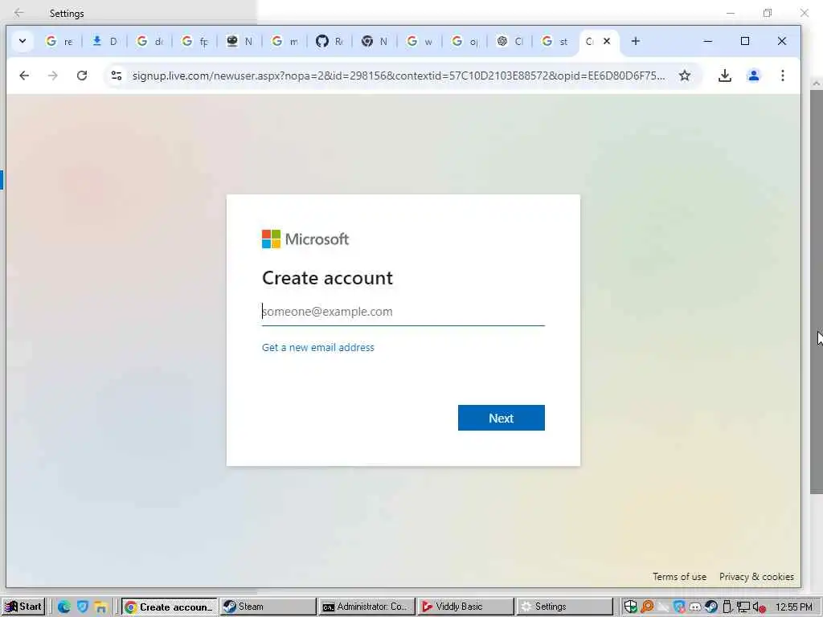Switch to the first Google tab labeled 're'

click(x=59, y=41)
